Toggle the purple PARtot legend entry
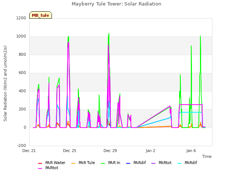This screenshot has width=234, height=175. [x=162, y=163]
